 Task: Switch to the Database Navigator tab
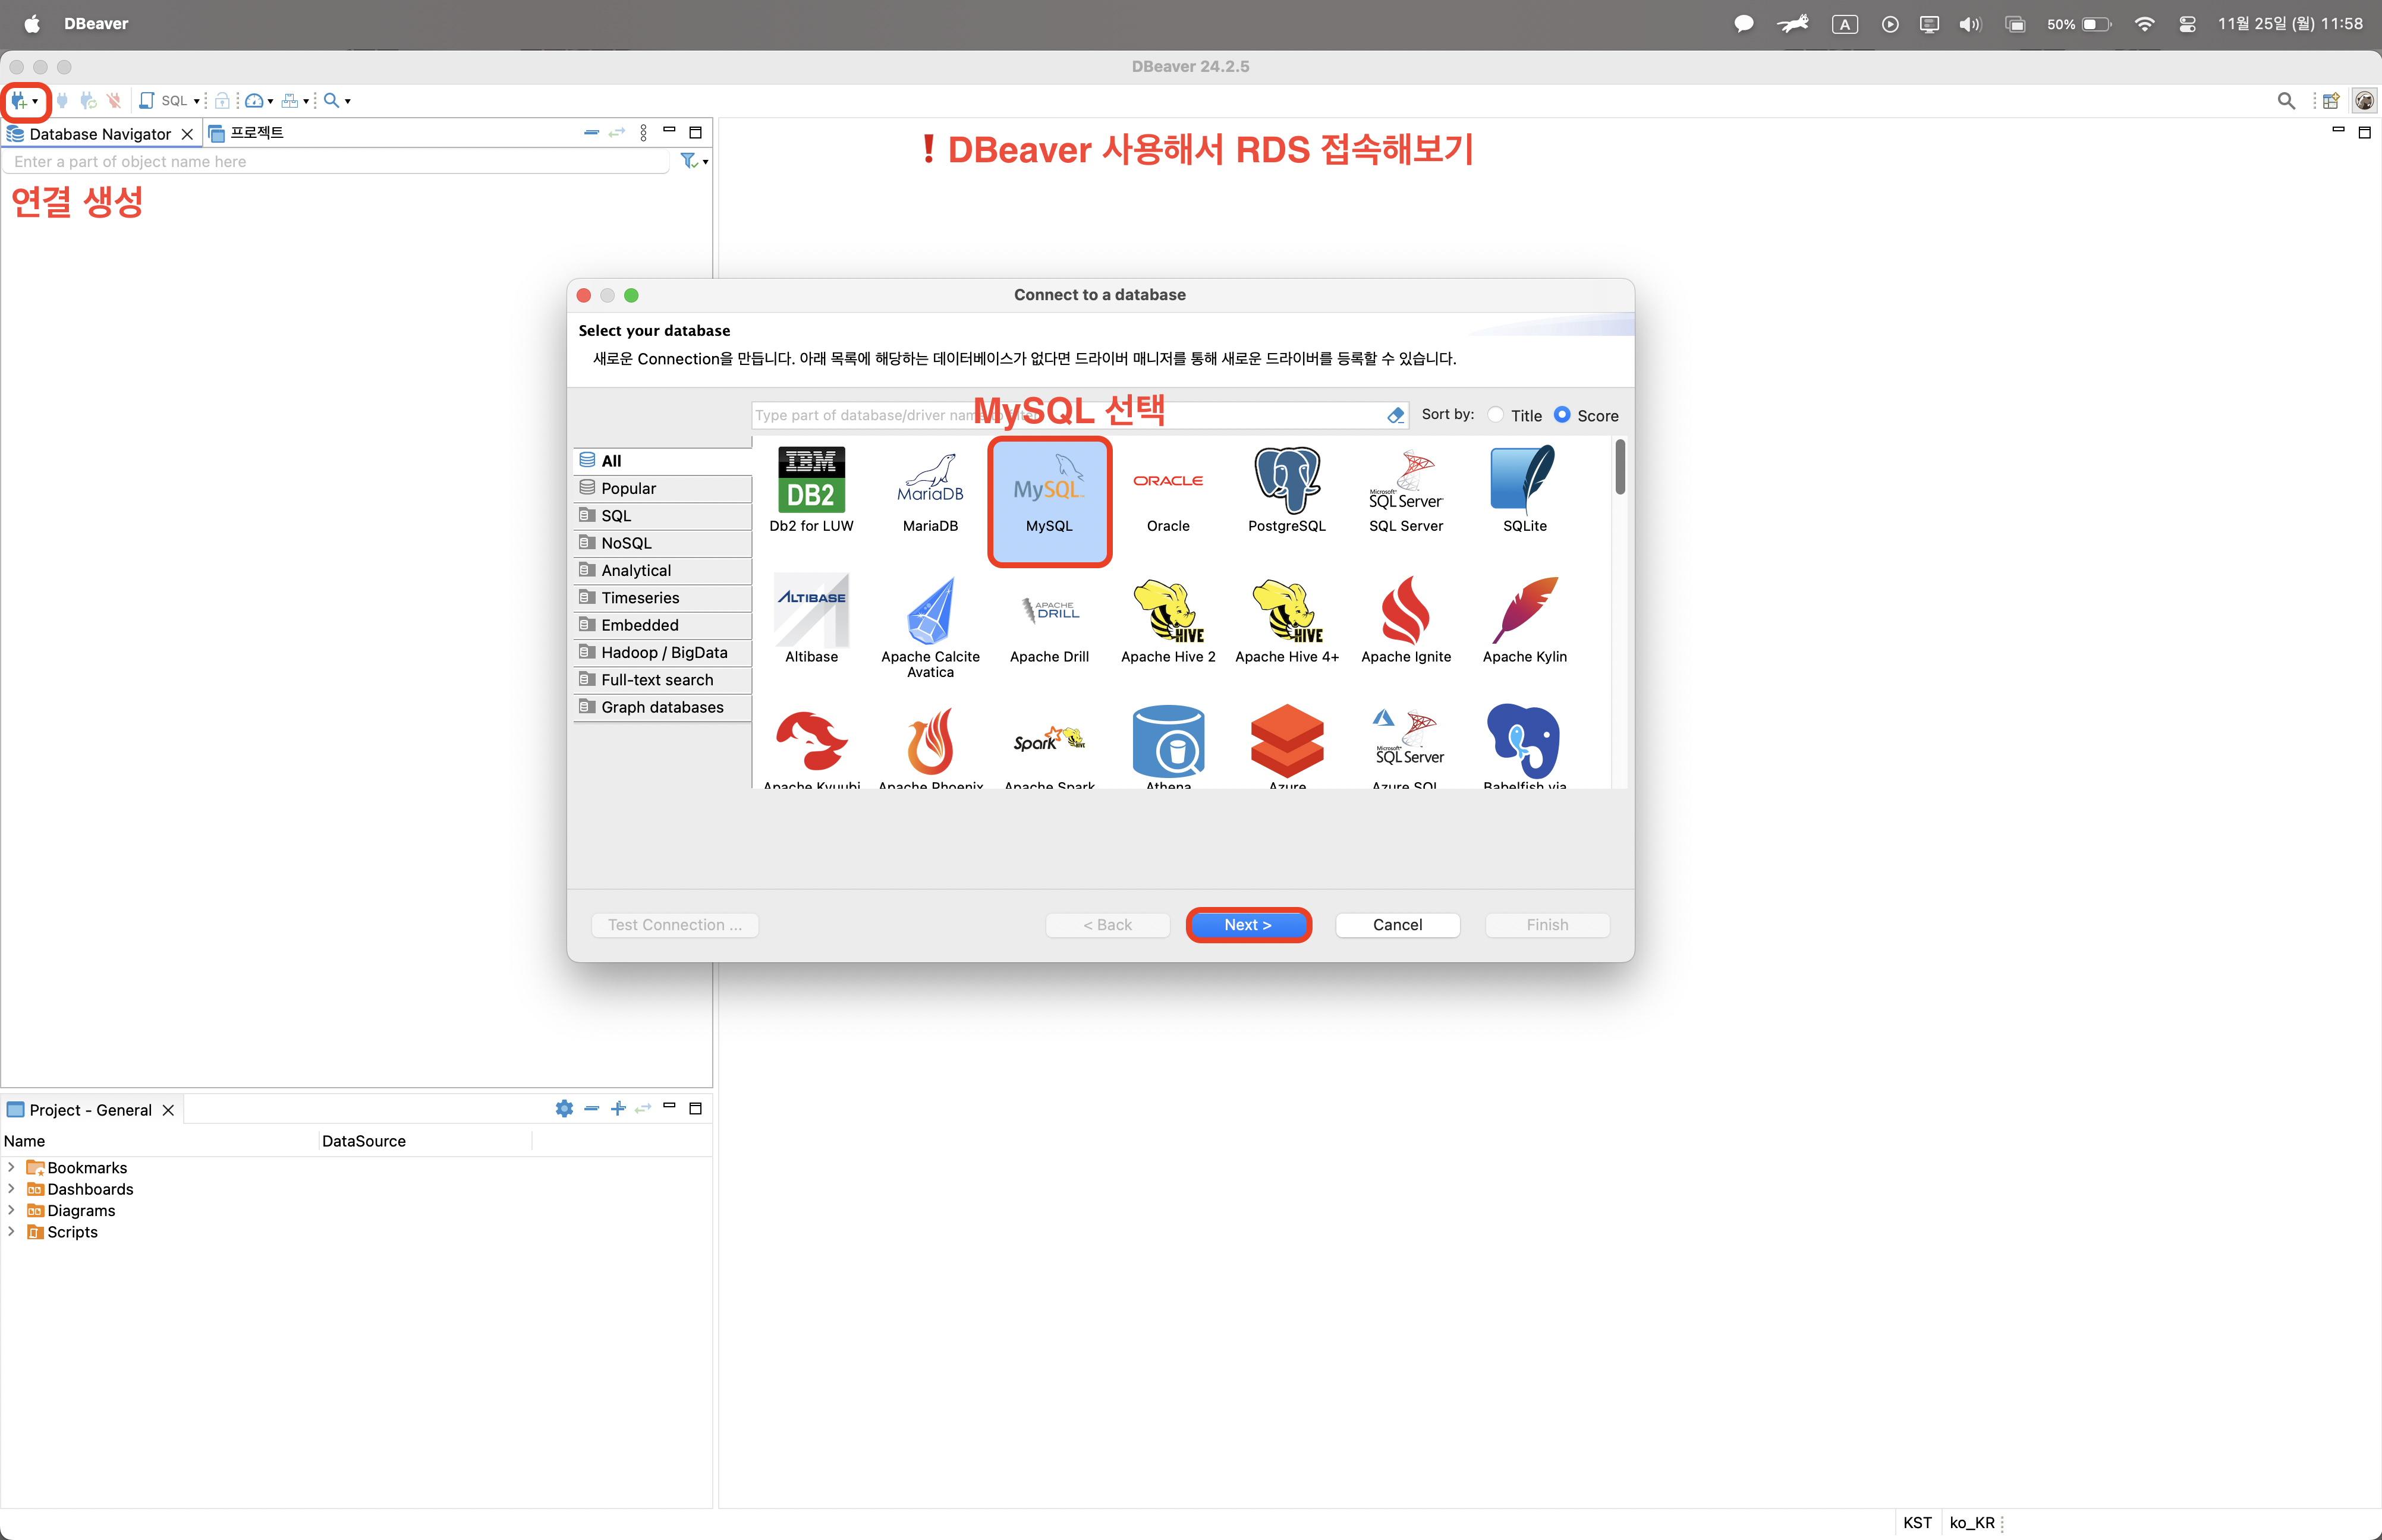point(100,134)
